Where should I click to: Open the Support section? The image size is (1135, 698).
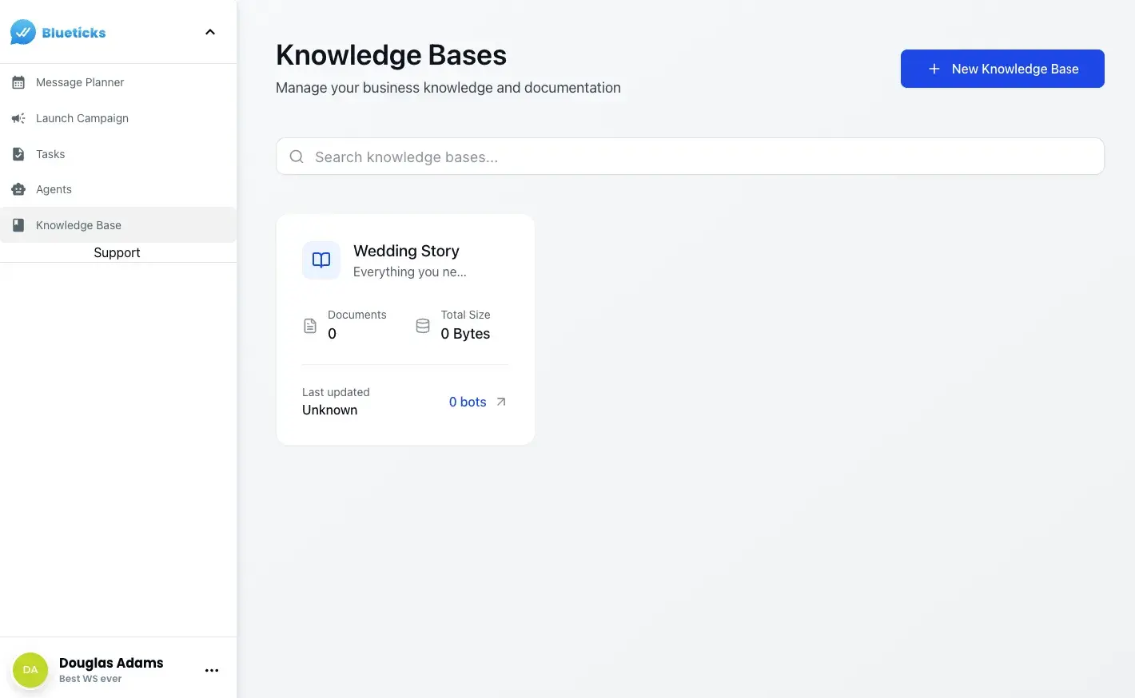[x=117, y=252]
